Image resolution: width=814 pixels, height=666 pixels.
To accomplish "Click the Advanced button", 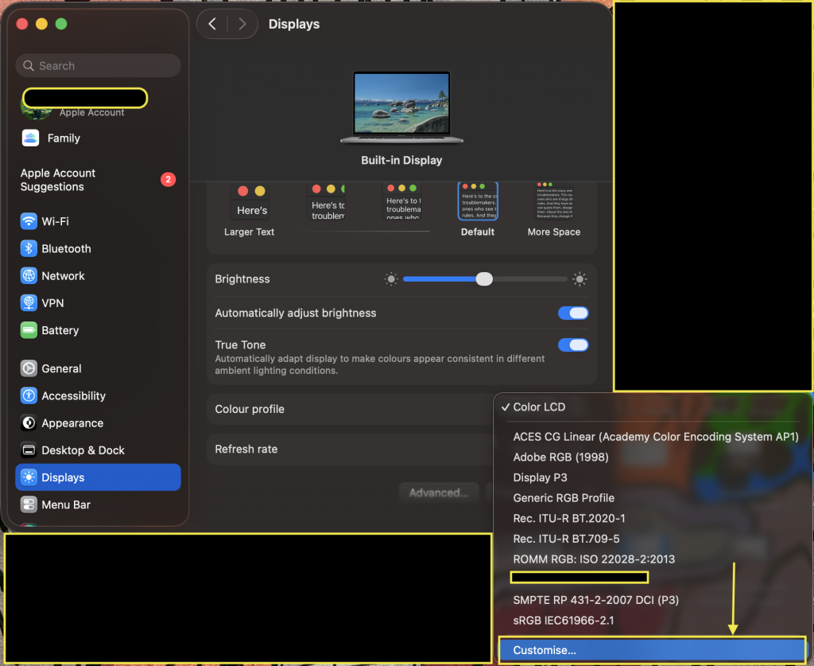I will 439,492.
